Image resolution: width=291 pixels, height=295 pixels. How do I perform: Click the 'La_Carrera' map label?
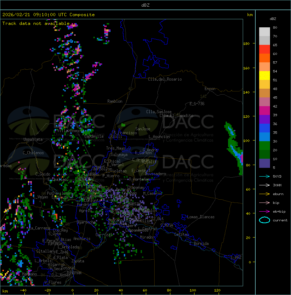pyautogui.click(x=40, y=228)
